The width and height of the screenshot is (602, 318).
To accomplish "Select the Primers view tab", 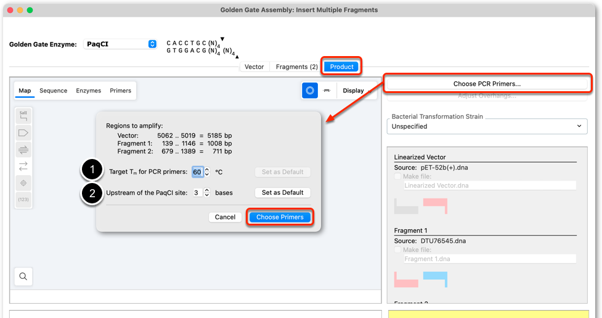I will click(x=121, y=91).
